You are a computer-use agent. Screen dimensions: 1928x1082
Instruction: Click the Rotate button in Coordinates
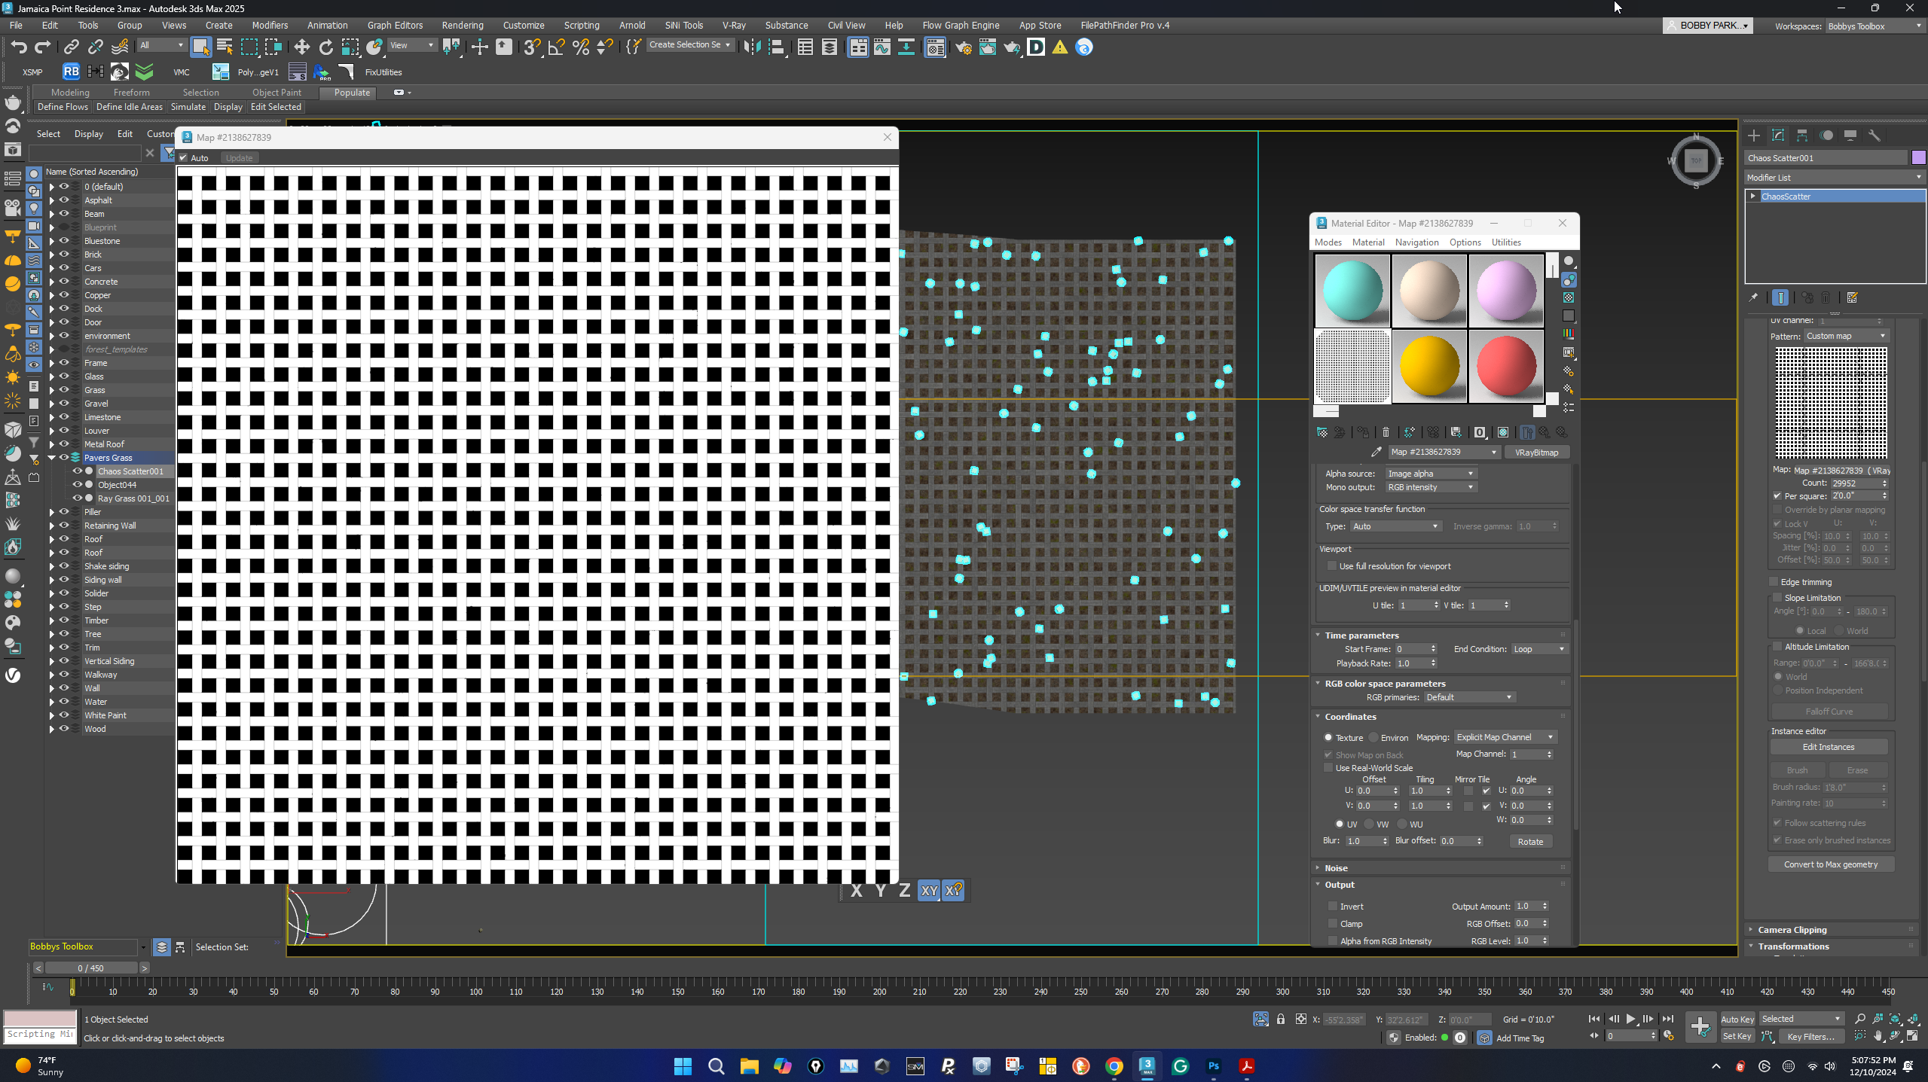tap(1529, 842)
